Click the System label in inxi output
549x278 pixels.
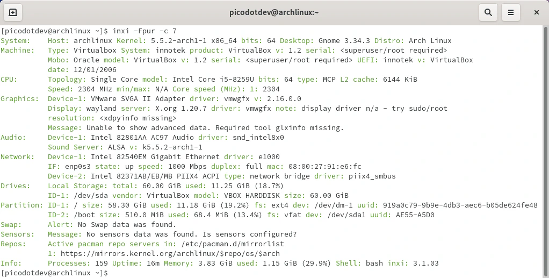coord(15,41)
